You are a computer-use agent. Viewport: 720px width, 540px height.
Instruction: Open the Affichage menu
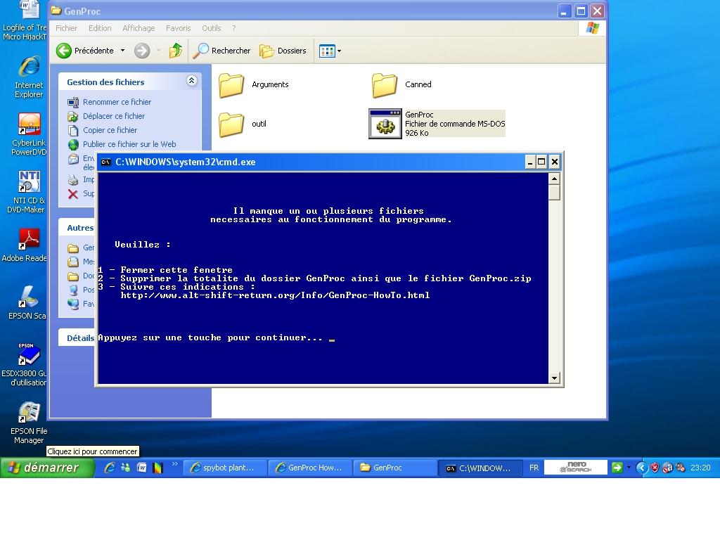click(x=139, y=28)
